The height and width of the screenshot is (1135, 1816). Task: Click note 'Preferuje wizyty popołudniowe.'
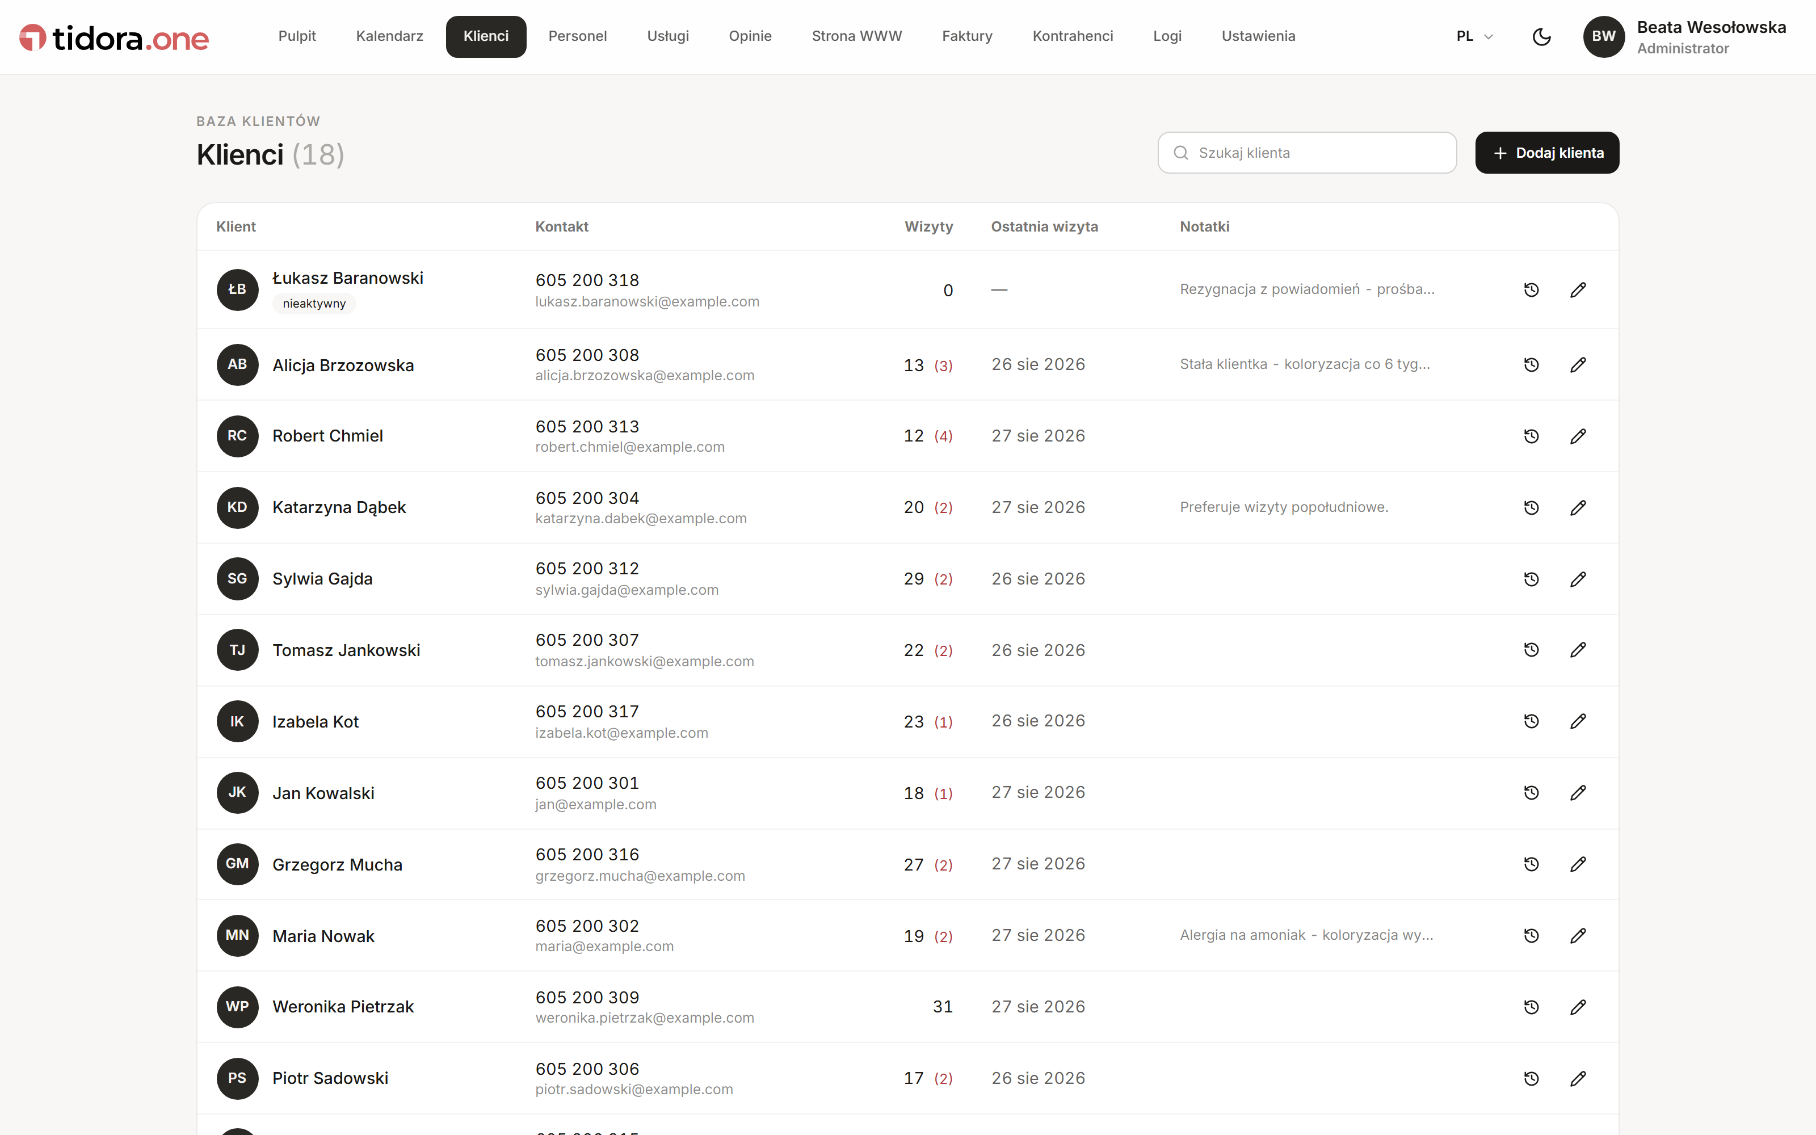pyautogui.click(x=1284, y=507)
